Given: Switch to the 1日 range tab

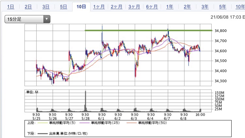Looking at the screenshot, I should point(11,7).
